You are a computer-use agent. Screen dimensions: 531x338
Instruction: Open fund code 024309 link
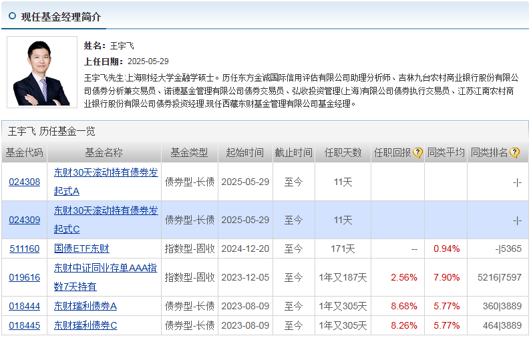[25, 220]
